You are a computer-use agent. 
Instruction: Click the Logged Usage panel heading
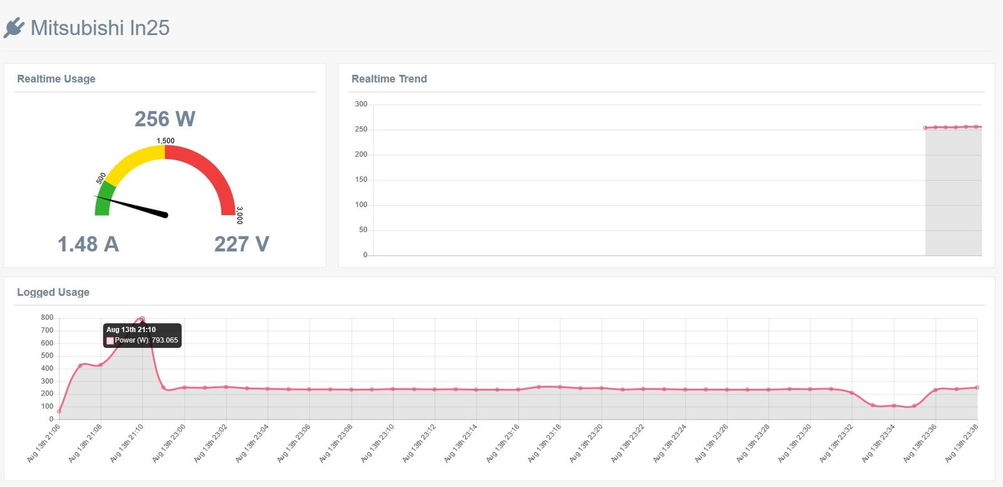pyautogui.click(x=53, y=292)
